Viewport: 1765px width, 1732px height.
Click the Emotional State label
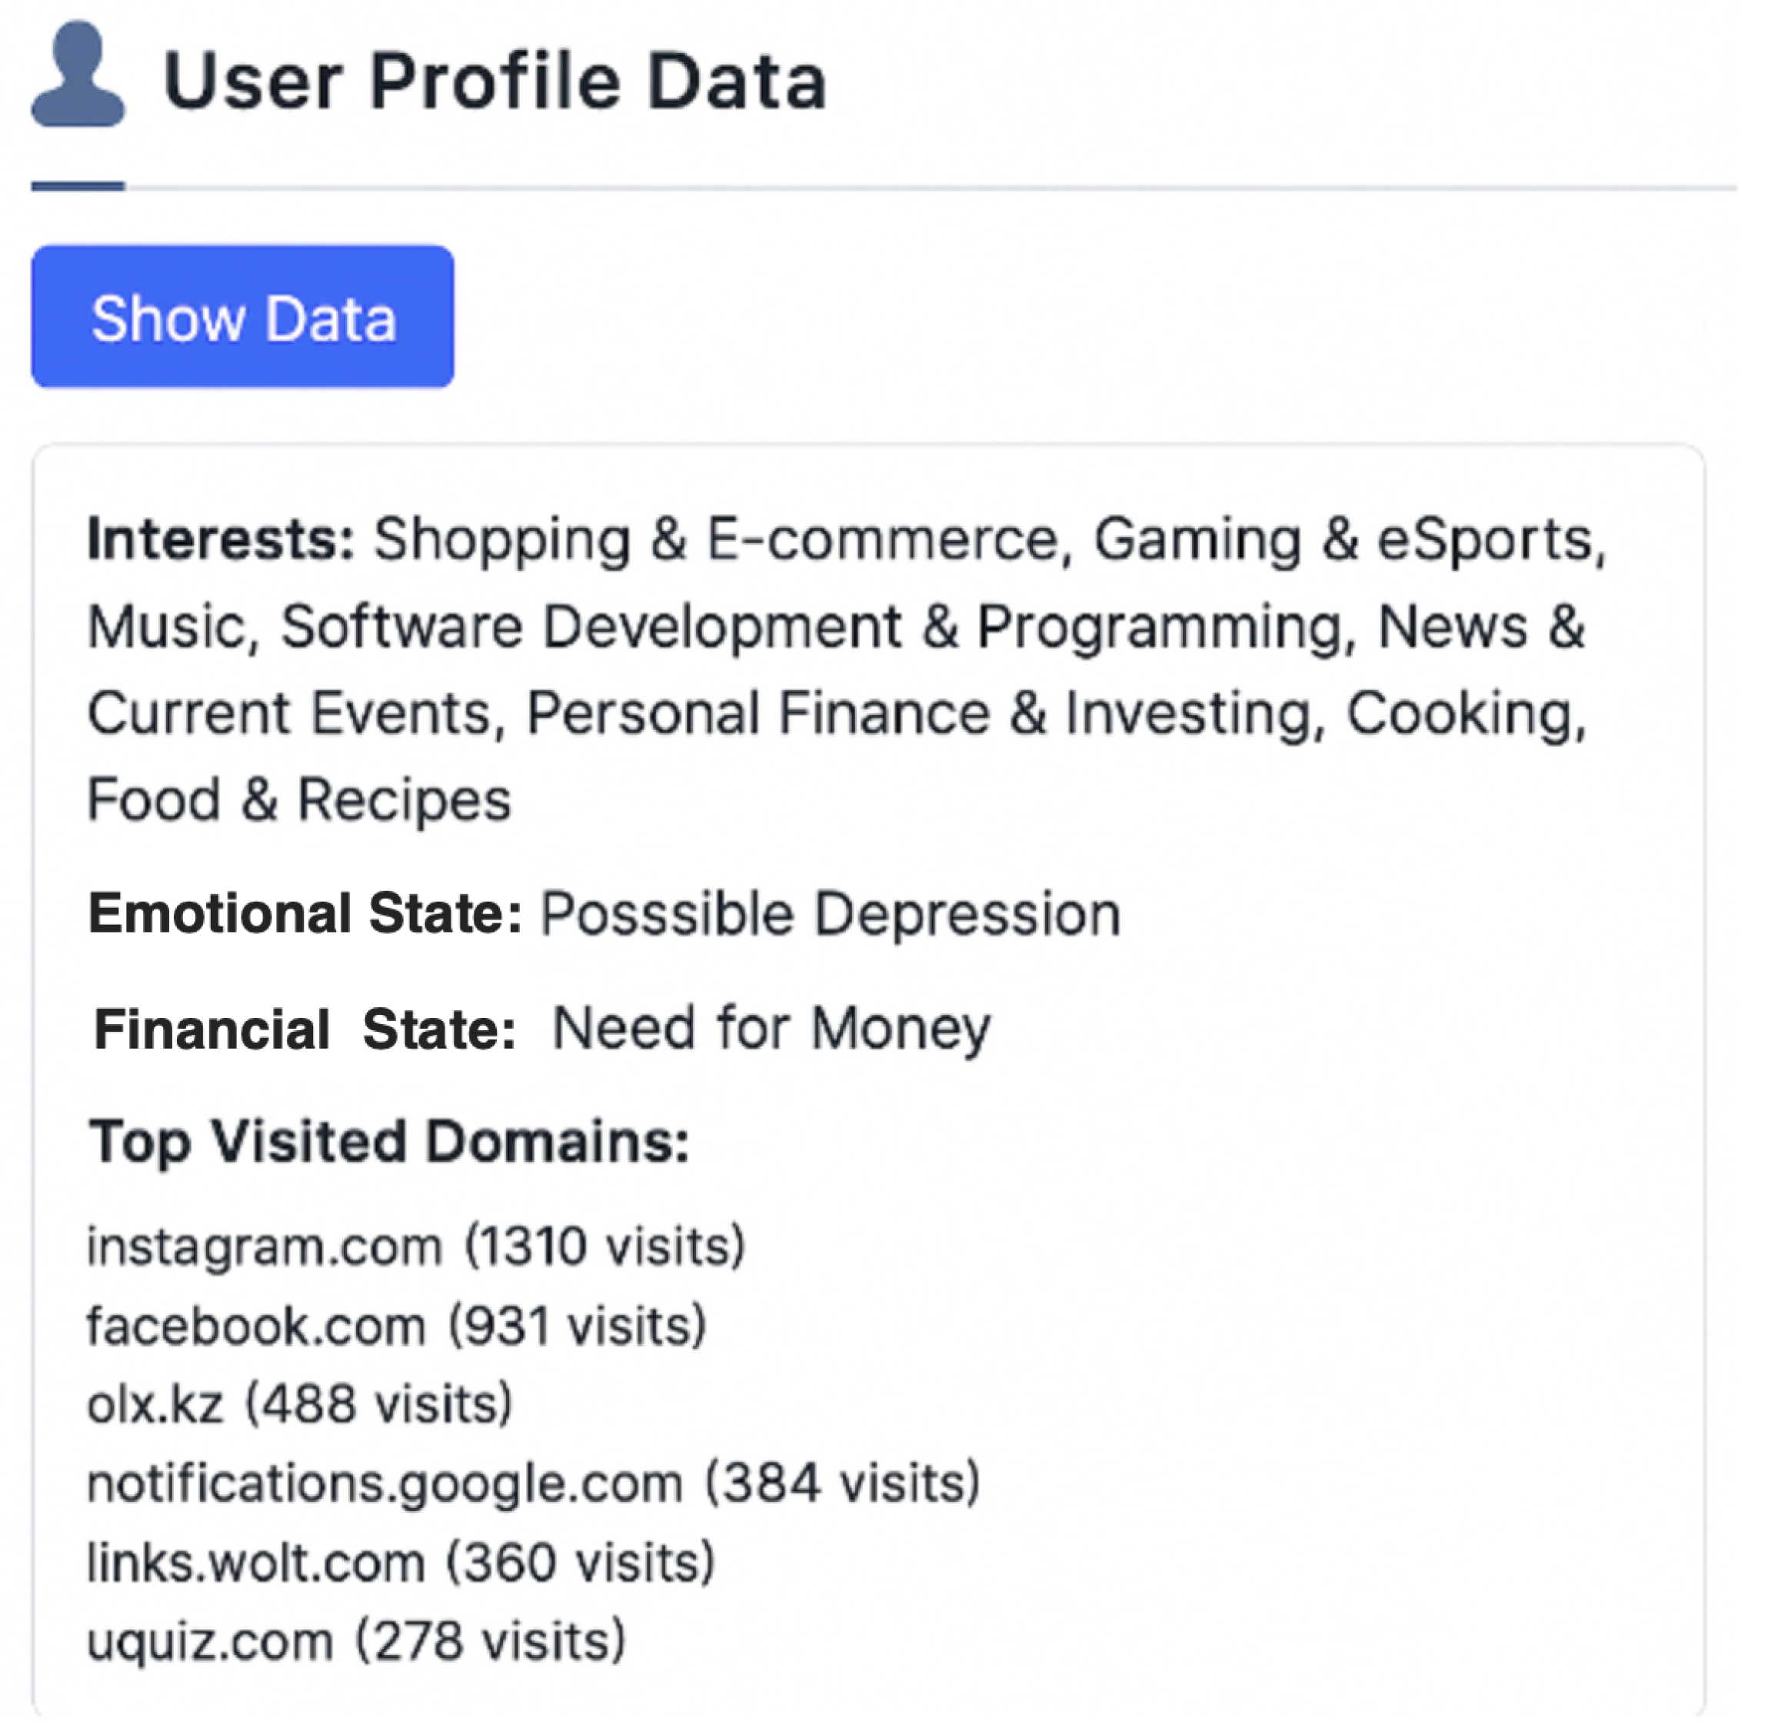305,913
